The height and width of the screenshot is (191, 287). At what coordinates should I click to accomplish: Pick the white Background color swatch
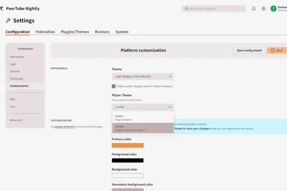128,176
